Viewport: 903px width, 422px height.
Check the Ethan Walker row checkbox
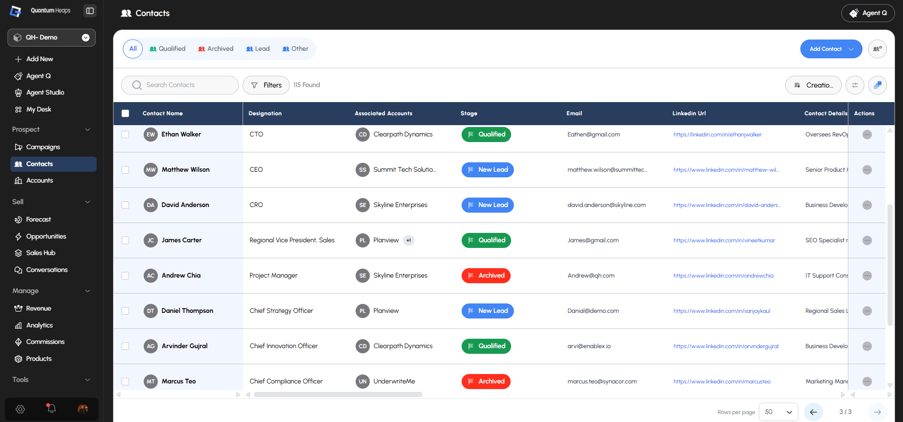pyautogui.click(x=125, y=135)
